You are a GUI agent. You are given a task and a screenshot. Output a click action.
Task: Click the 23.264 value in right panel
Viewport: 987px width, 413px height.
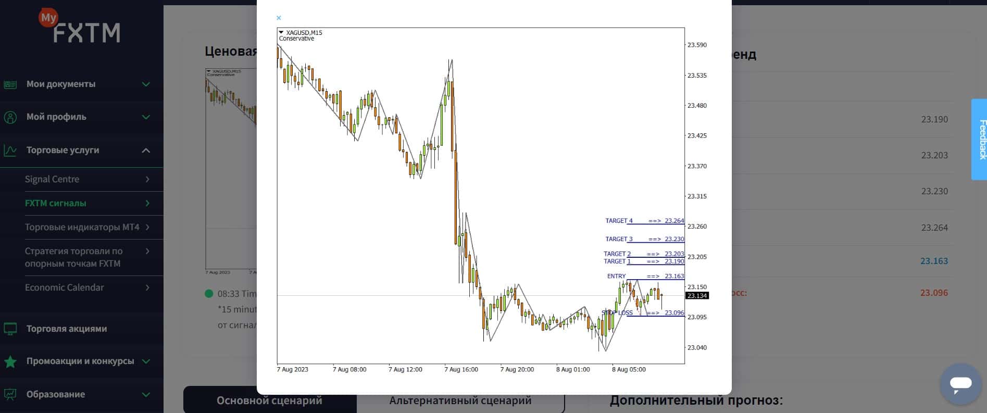pos(934,228)
